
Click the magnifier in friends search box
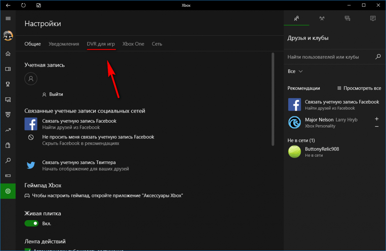[x=378, y=57]
